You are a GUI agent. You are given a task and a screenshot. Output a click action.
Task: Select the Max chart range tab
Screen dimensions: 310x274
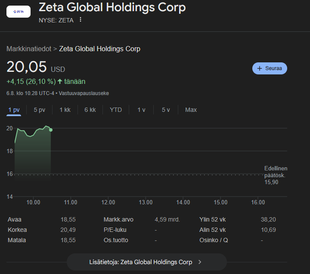(x=191, y=110)
